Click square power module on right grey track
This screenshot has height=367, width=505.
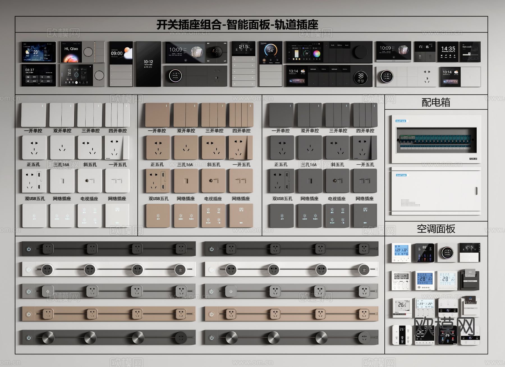[231, 291]
